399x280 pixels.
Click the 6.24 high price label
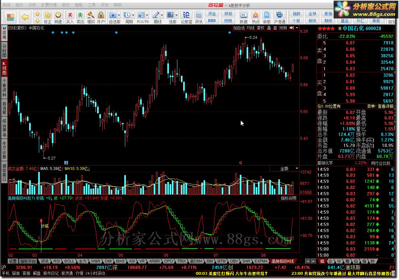pyautogui.click(x=253, y=38)
